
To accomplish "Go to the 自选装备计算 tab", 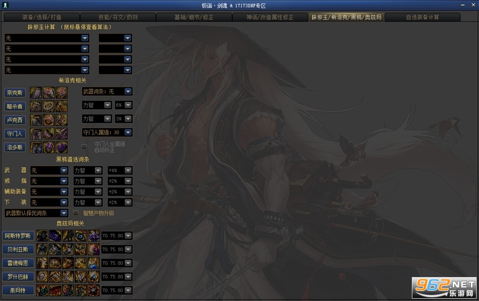I will 422,17.
